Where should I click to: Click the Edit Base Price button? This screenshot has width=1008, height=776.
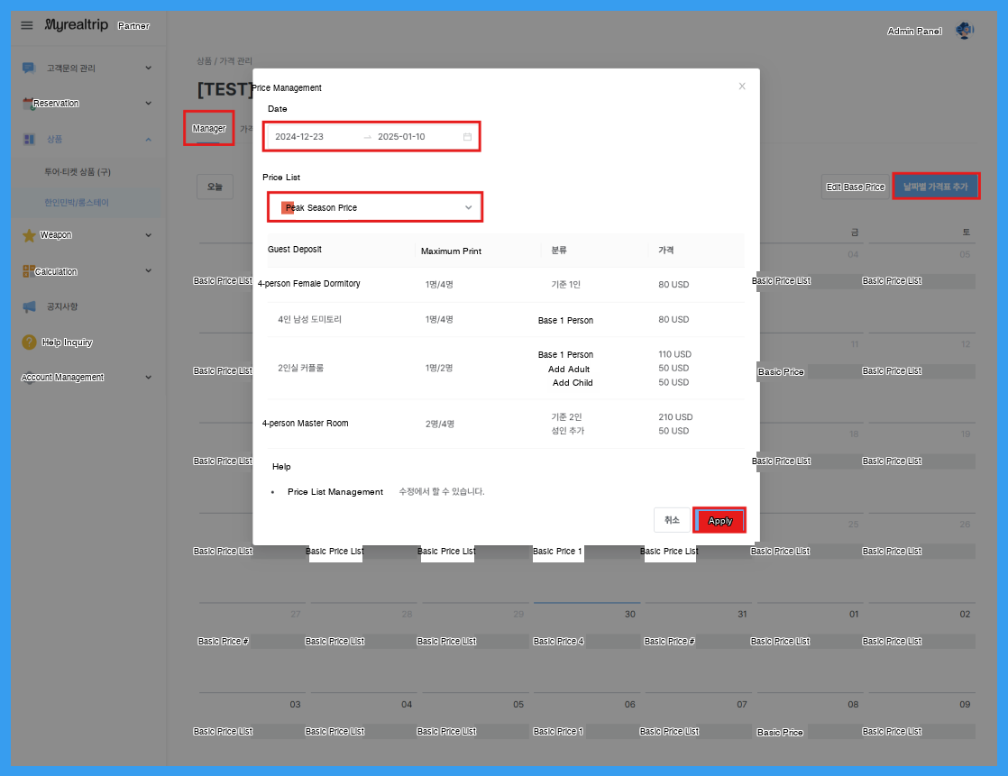[856, 187]
